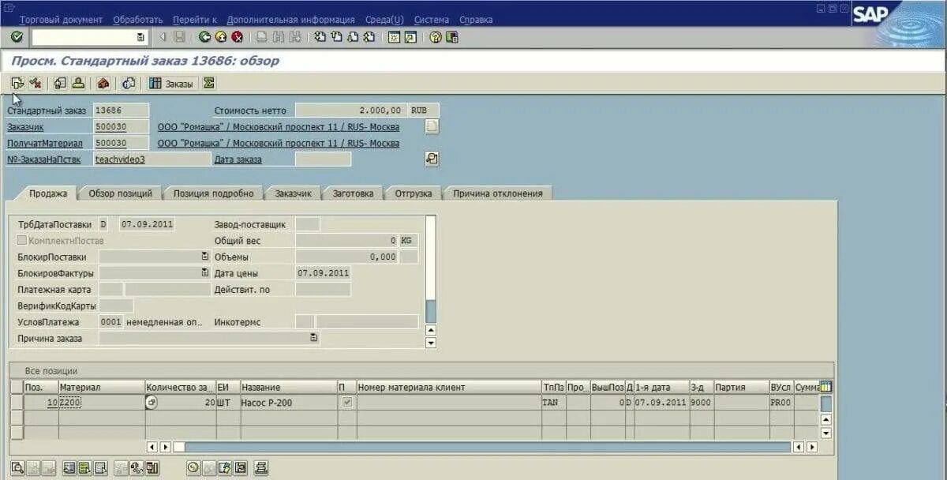Open the БлокировФактуры dropdown

click(204, 273)
